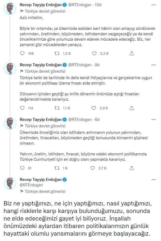Share the first tweet via share icon

[132, 53]
